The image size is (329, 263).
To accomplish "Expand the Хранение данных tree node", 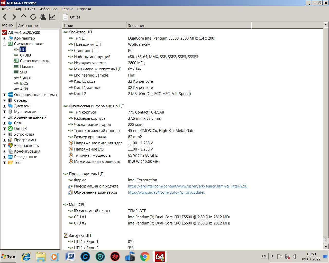I will [4, 117].
